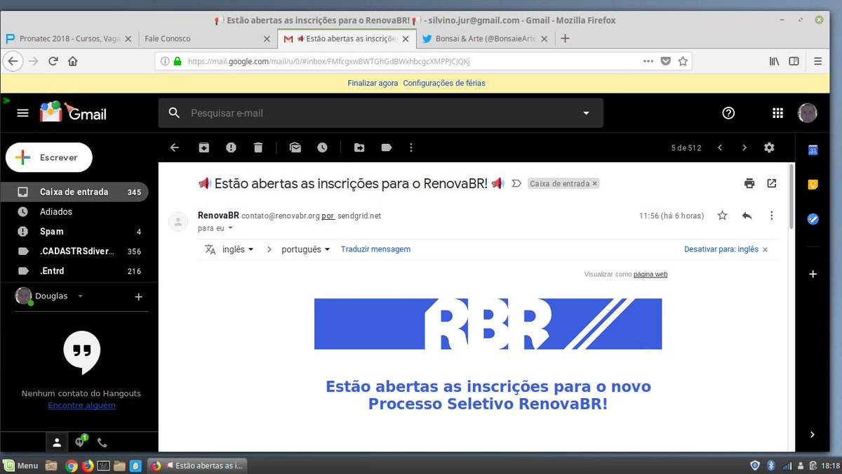Star the RenovaBR email

click(722, 216)
